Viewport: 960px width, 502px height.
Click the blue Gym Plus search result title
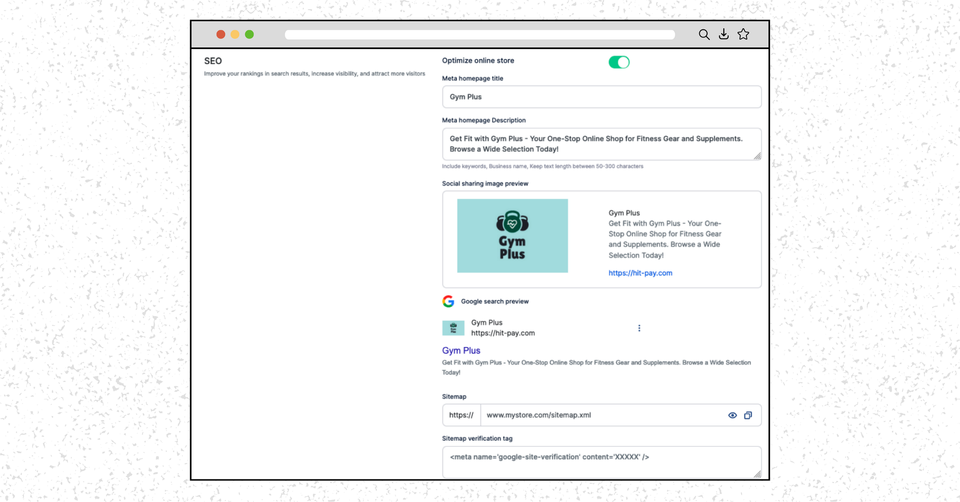tap(461, 351)
